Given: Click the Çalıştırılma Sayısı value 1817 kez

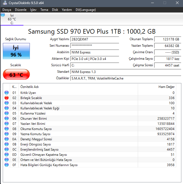Looking at the screenshot, I should [x=168, y=59].
